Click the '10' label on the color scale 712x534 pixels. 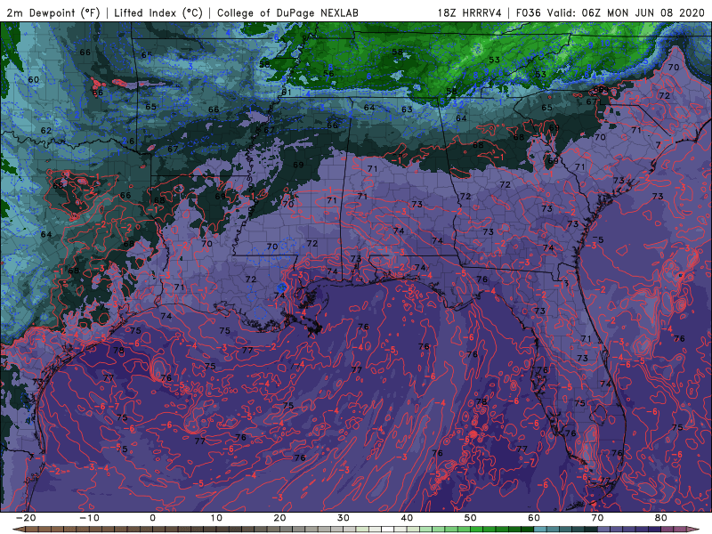point(216,518)
